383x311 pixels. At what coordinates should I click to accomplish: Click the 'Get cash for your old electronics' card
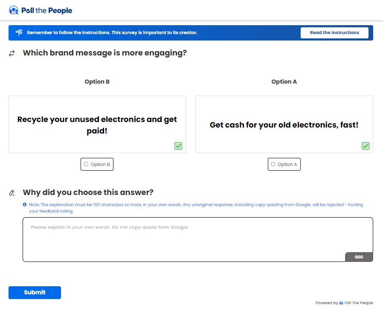[284, 124]
